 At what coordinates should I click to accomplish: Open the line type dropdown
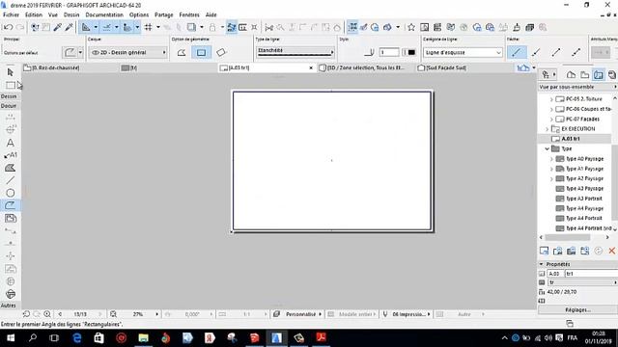click(295, 51)
